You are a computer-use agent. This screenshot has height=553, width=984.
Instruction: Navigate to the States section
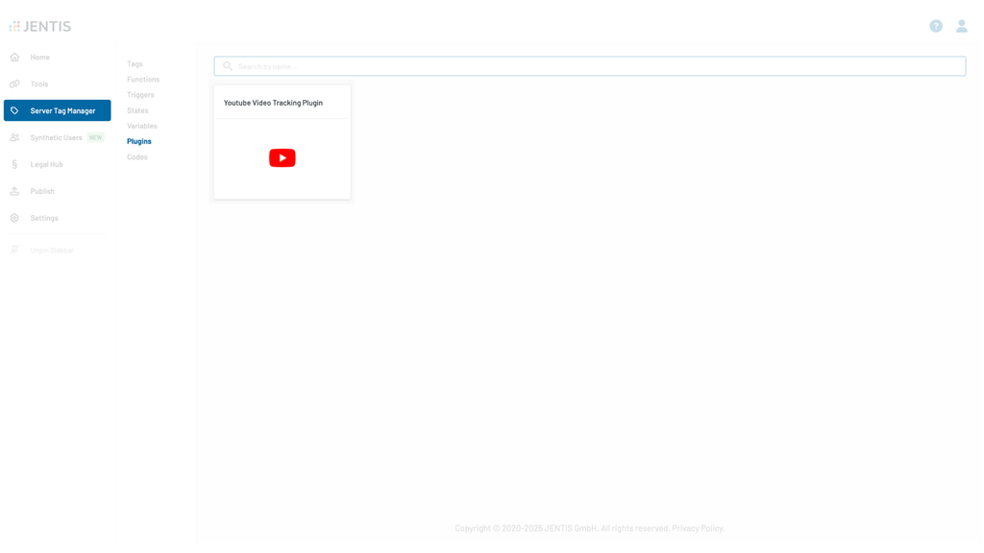point(137,110)
